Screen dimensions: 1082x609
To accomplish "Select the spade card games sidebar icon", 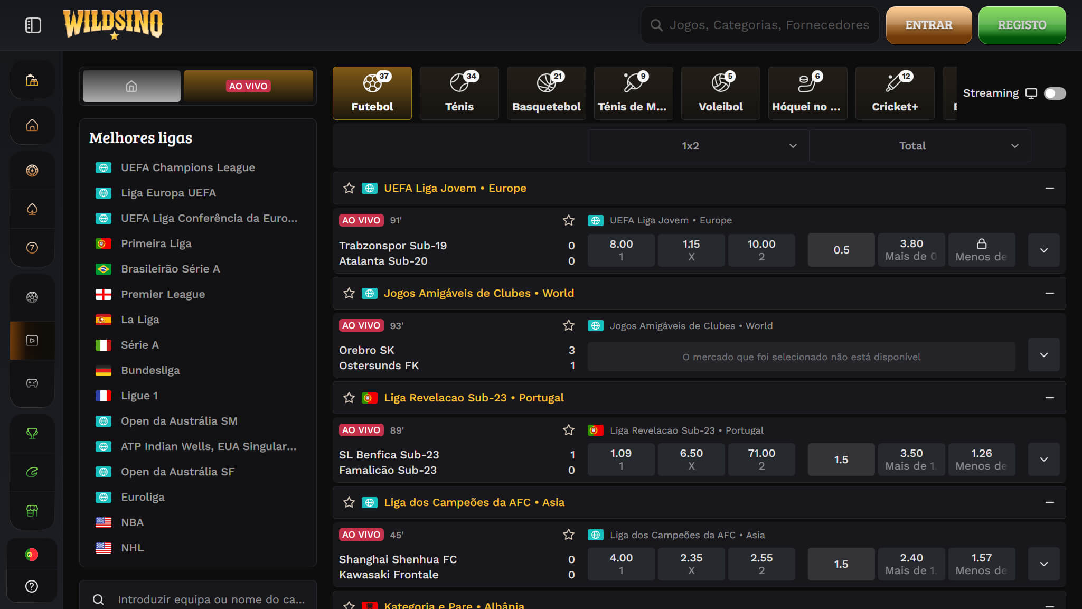I will coord(32,209).
